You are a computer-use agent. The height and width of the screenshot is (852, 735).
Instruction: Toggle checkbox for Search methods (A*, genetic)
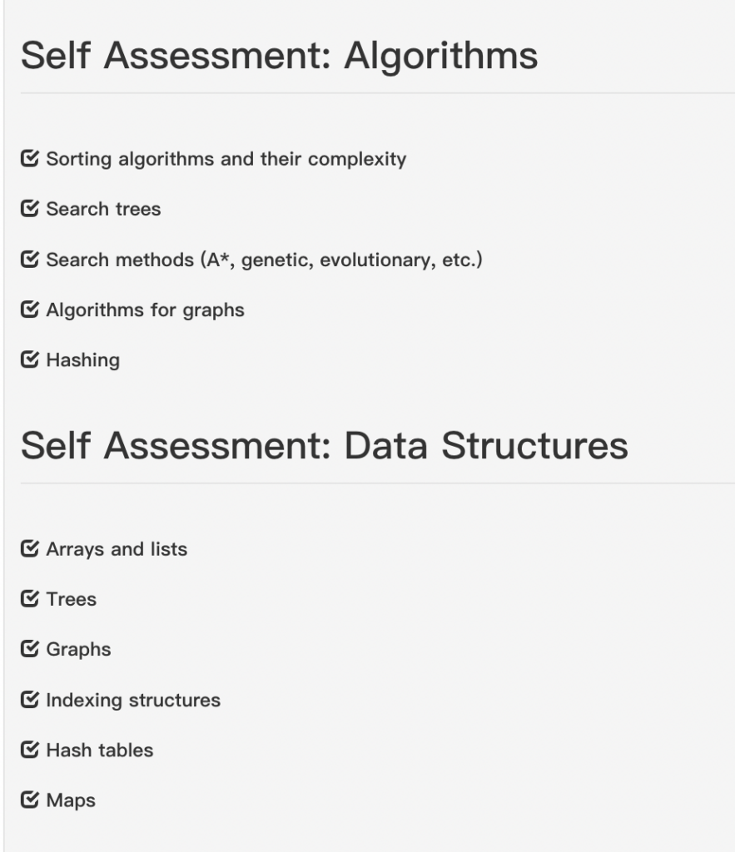click(x=30, y=260)
